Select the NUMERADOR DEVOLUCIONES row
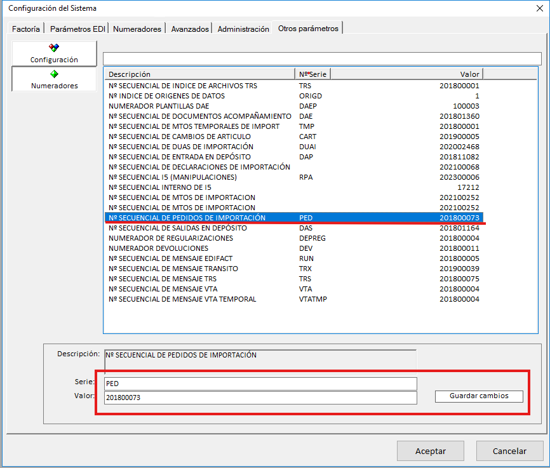The image size is (550, 468). click(159, 248)
